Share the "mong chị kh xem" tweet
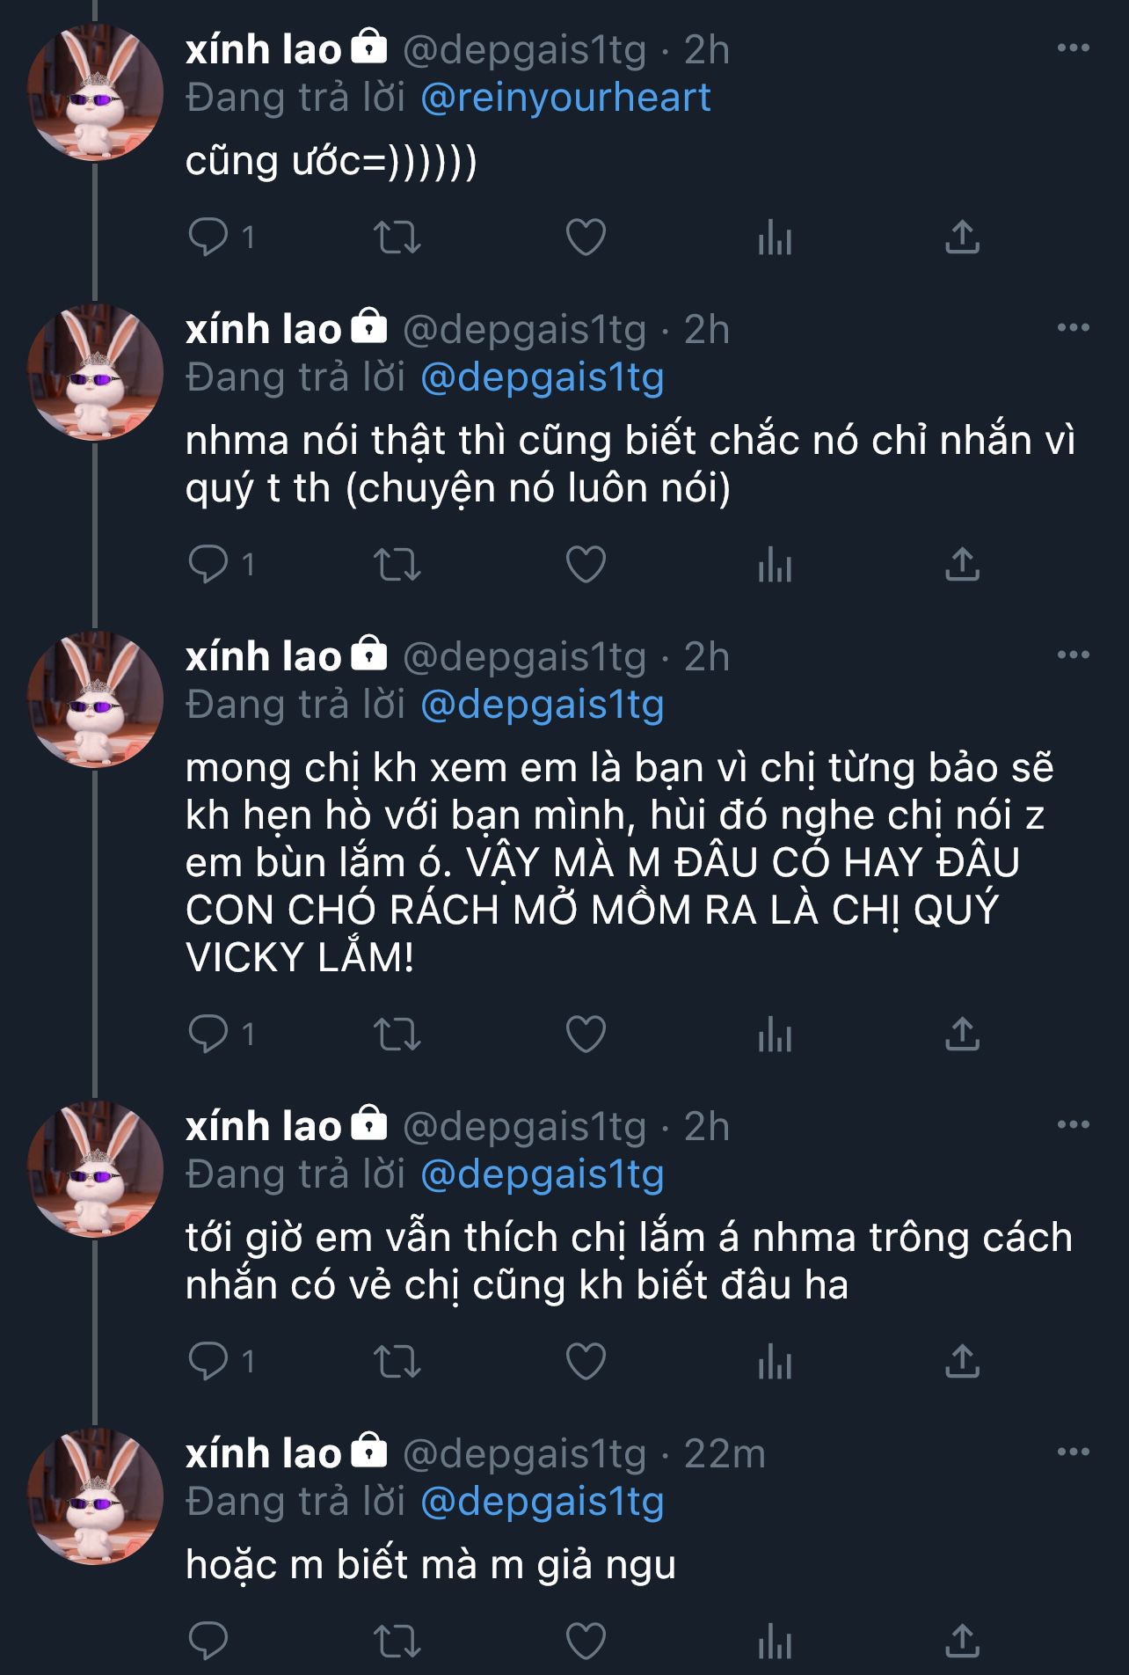This screenshot has height=1675, width=1129. tap(962, 1034)
